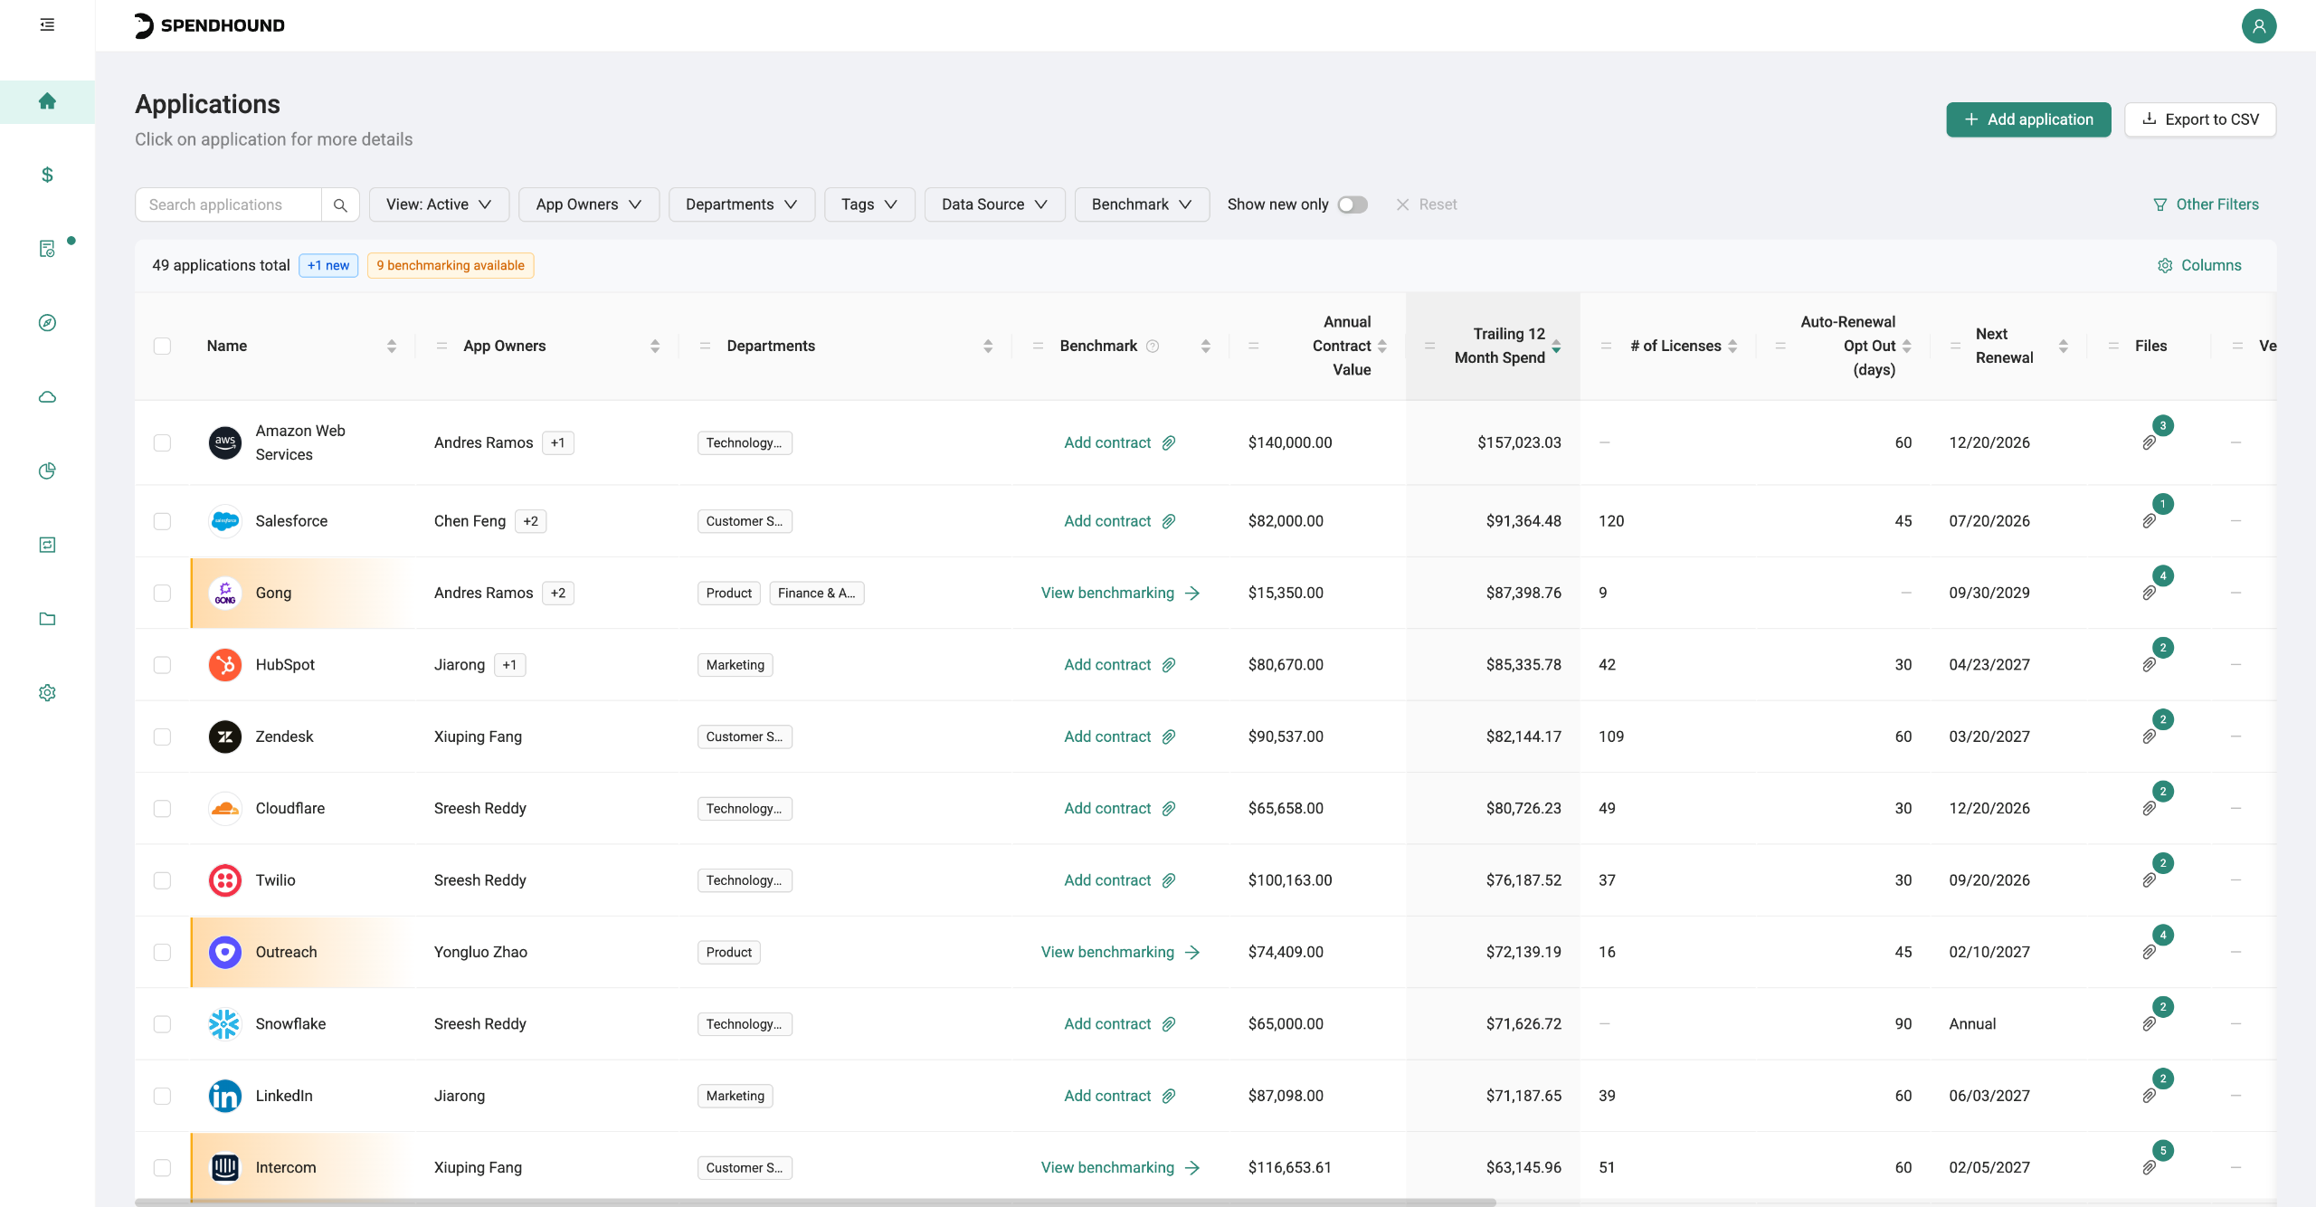
Task: Click the +1 new badge
Action: point(328,266)
